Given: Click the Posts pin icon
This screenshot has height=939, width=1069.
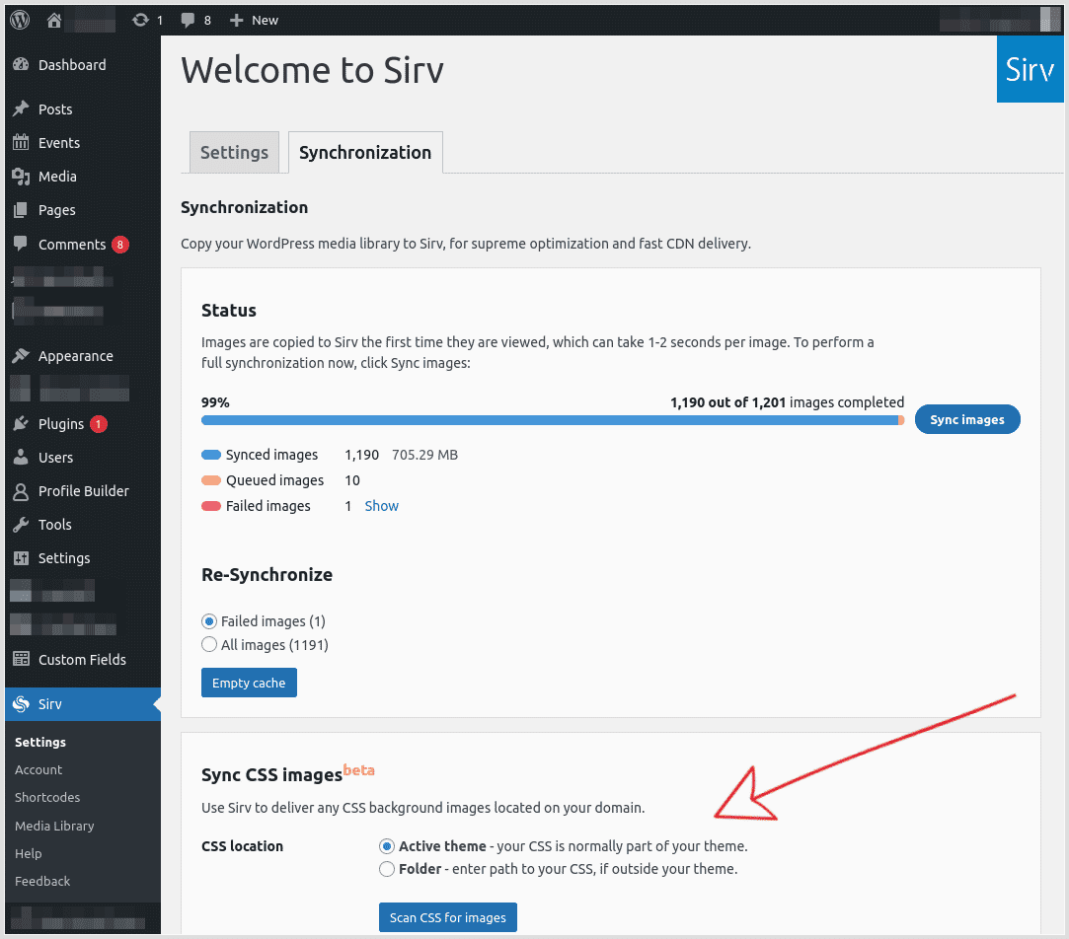Looking at the screenshot, I should pos(21,109).
